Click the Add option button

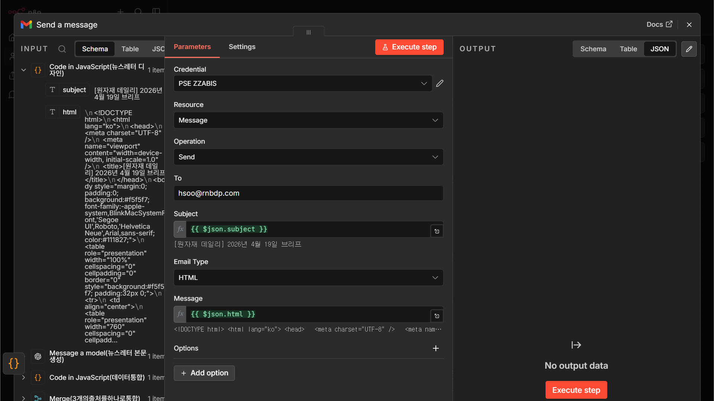pos(204,373)
